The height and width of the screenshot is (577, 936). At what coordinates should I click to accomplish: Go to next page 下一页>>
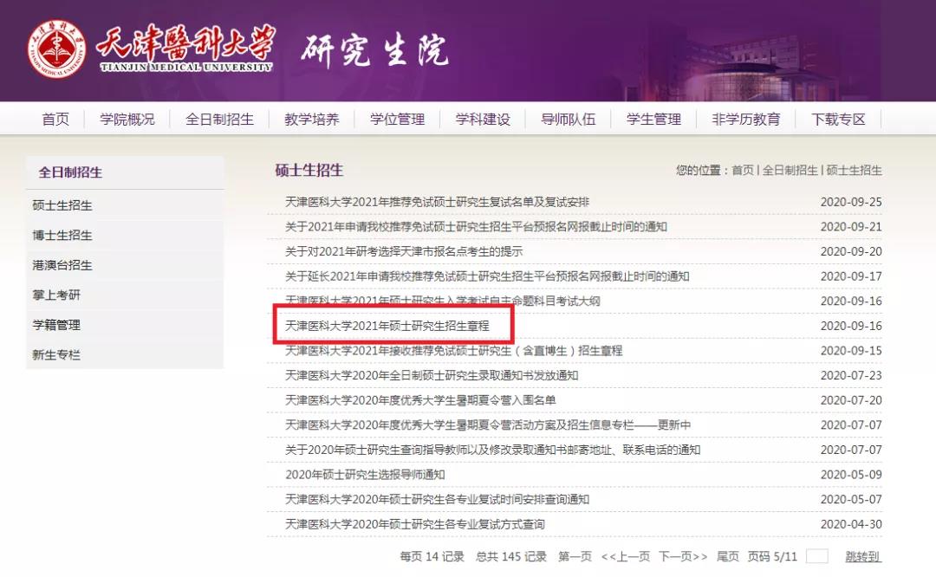(683, 557)
